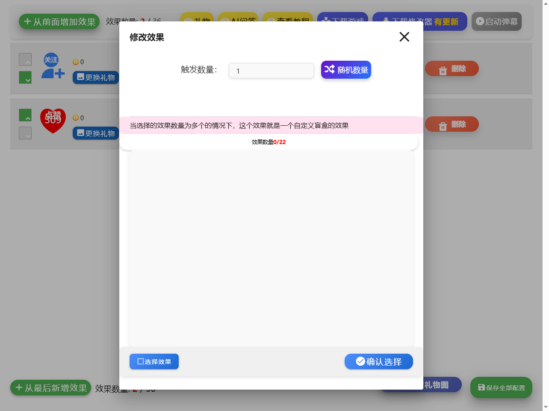Delete the 点赞 effect row
Image resolution: width=549 pixels, height=411 pixels.
click(x=452, y=124)
